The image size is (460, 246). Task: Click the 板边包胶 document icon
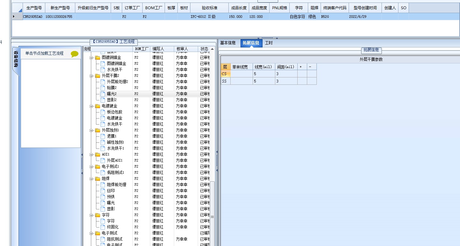click(x=103, y=112)
